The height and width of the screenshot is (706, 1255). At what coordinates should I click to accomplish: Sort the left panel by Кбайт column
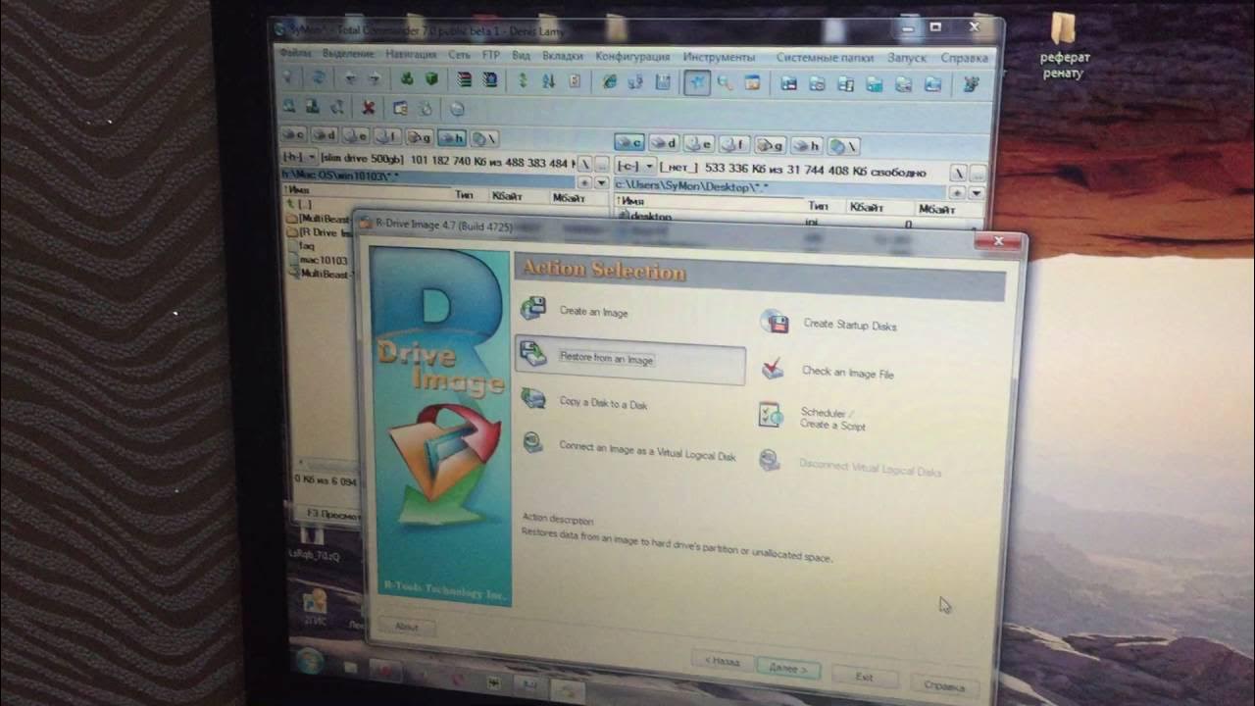[509, 197]
